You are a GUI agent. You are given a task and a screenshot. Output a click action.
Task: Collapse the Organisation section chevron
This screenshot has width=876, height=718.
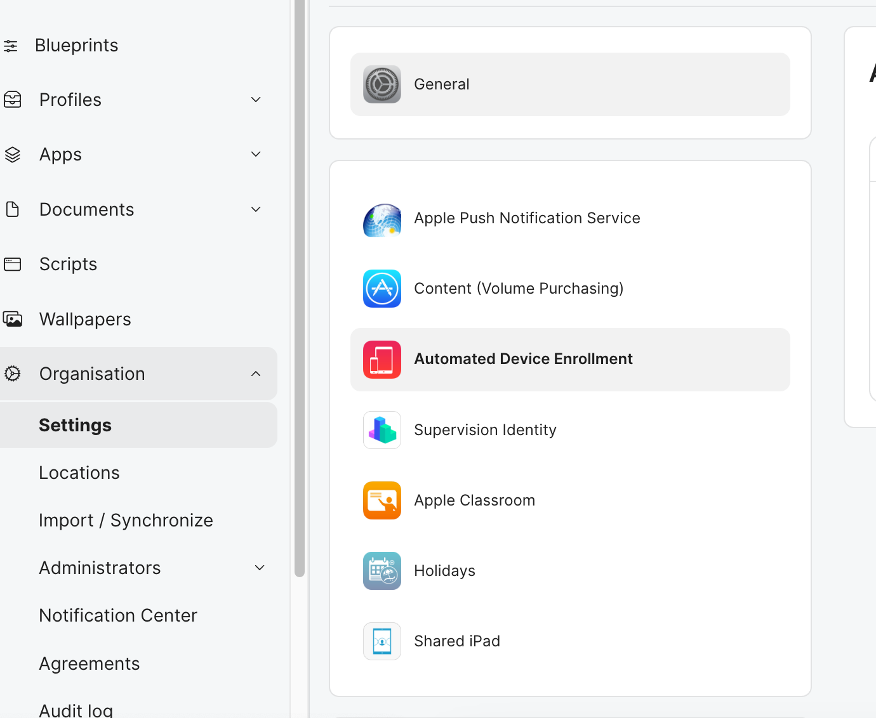pos(256,374)
